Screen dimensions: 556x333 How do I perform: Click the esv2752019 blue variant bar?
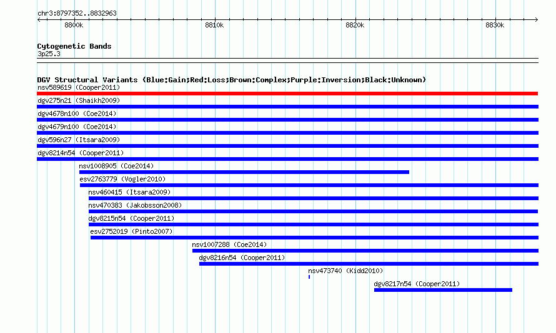point(314,238)
